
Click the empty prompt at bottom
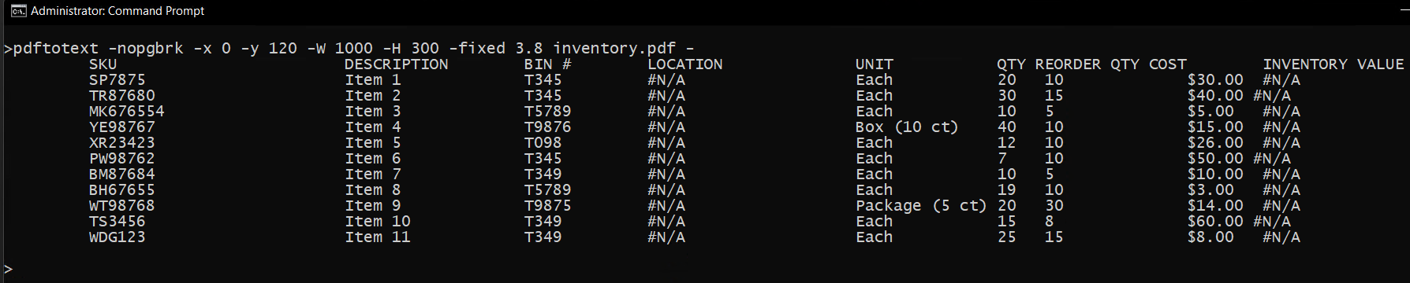(9, 269)
